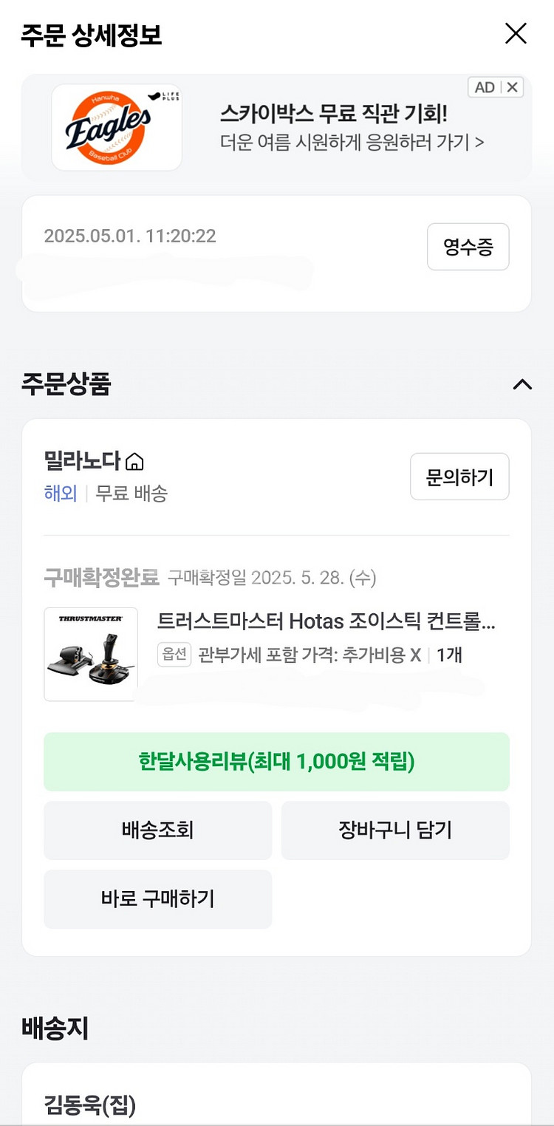Screen dimensions: 554x1126
Task: Tap 바로 구매하기 to buy again
Action: [x=157, y=899]
